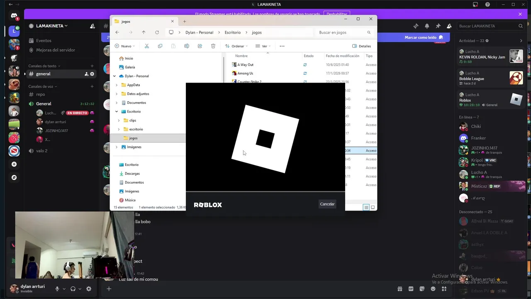Add a new tab in File Explorer
The width and height of the screenshot is (531, 299).
click(185, 21)
